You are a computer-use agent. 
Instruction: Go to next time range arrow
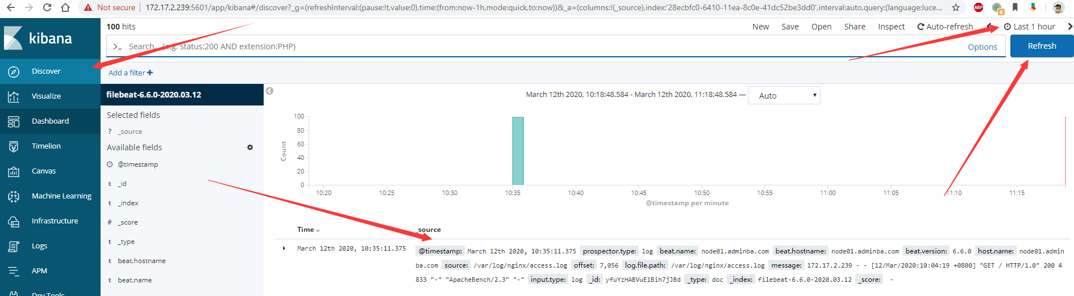[1070, 27]
